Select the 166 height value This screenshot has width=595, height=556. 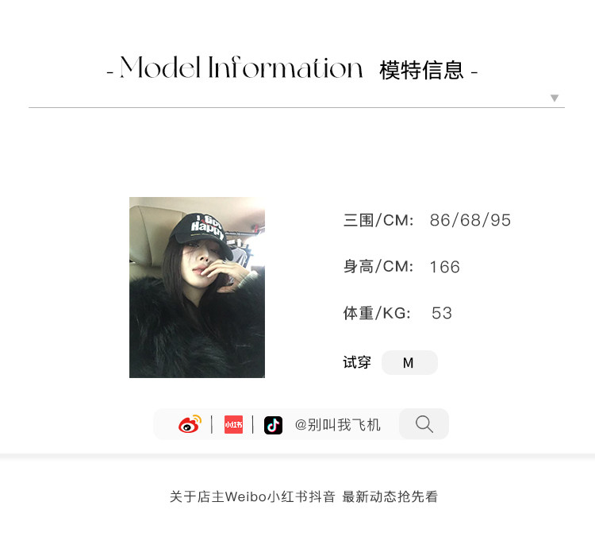tap(445, 267)
